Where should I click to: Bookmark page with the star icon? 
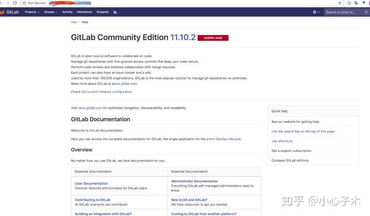[340, 3]
